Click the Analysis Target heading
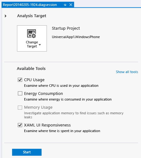The image size is (141, 158). click(x=32, y=16)
